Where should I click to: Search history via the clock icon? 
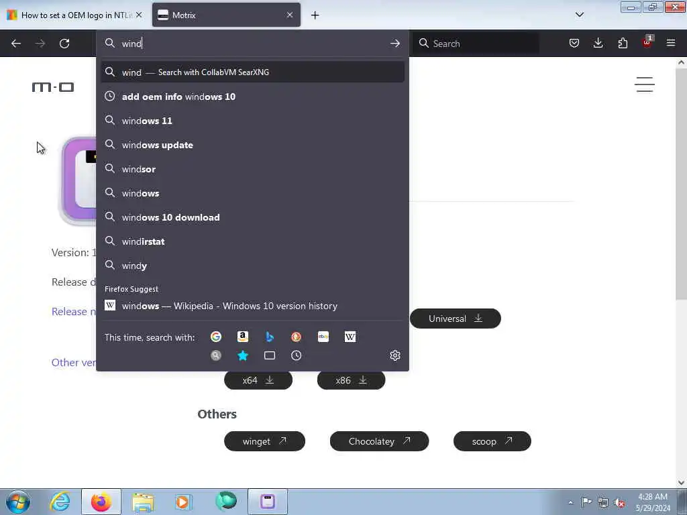tap(296, 355)
